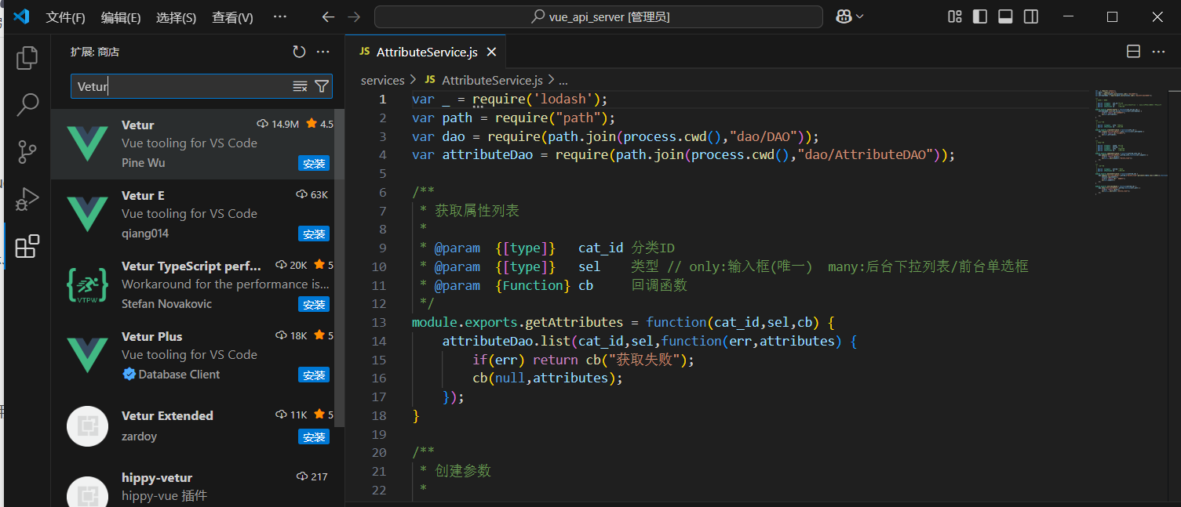Install the Vetur extension
Viewport: 1181px width, 507px height.
pos(313,163)
